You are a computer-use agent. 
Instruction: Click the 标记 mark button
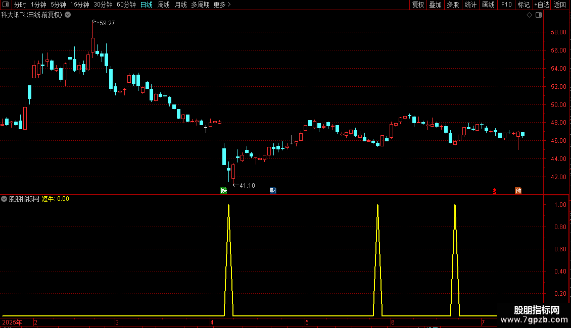tap(524, 5)
